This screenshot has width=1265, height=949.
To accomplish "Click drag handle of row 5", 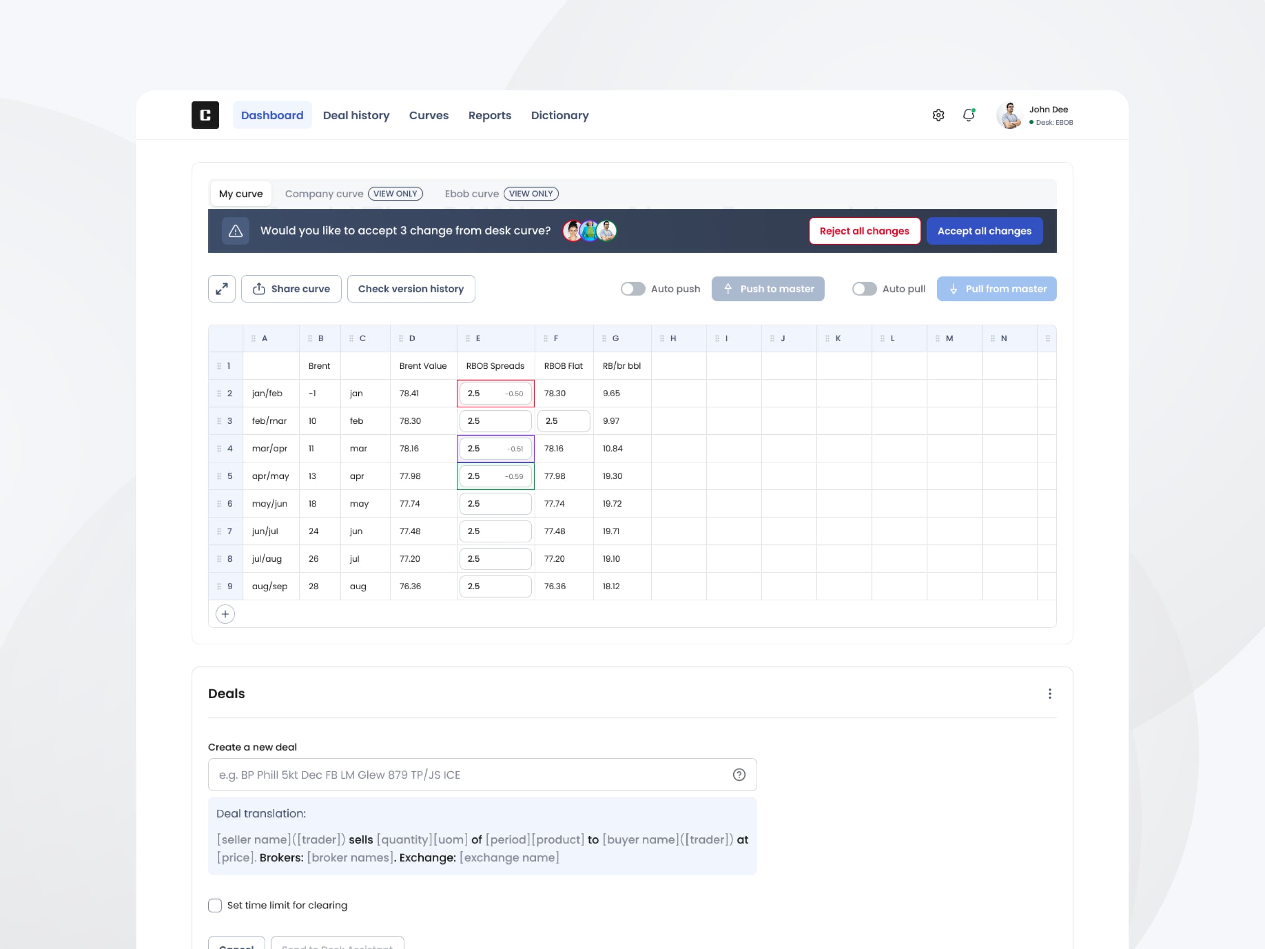I will coord(219,476).
